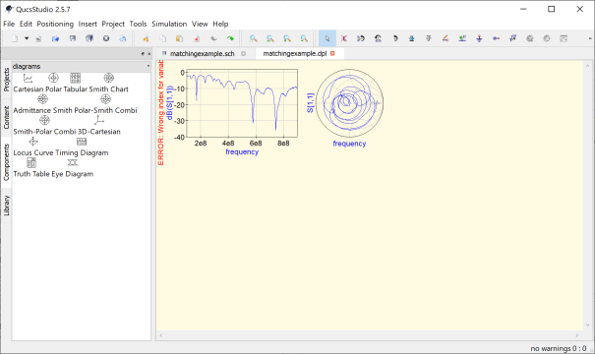Delete selected element with red X page icon

(197, 38)
